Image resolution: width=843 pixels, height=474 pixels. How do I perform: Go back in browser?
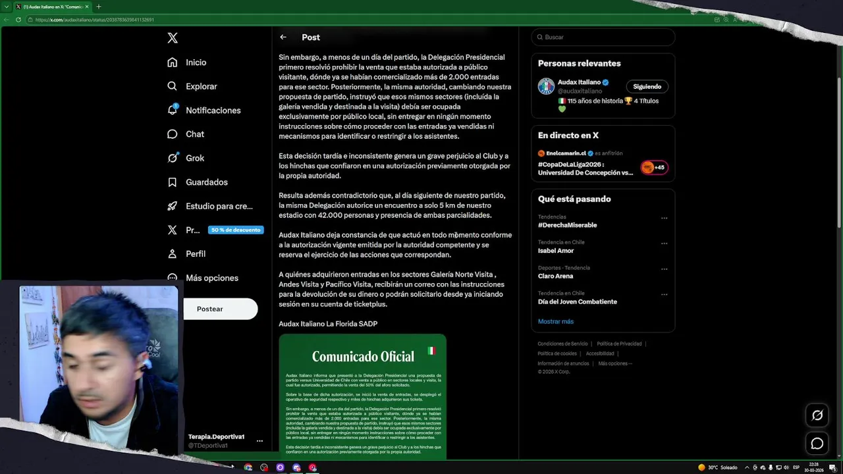pyautogui.click(x=7, y=20)
